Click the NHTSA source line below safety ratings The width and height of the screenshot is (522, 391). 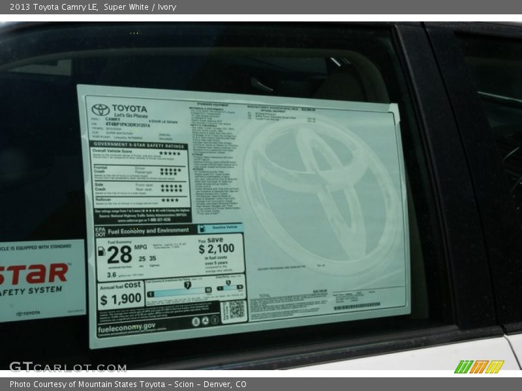(x=143, y=216)
